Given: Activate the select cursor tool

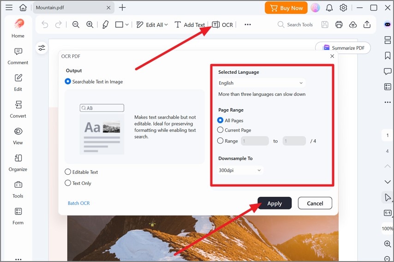Looking at the screenshot, I should [388, 197].
